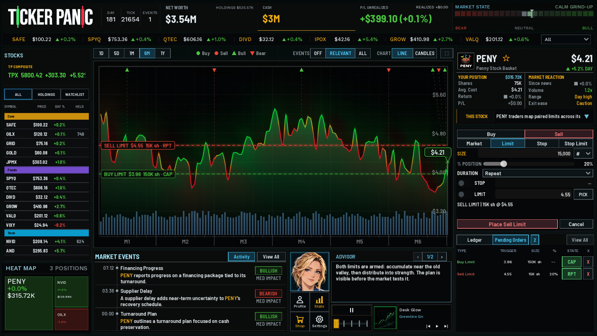
Task: Enable the STOP radio option
Action: (461, 183)
